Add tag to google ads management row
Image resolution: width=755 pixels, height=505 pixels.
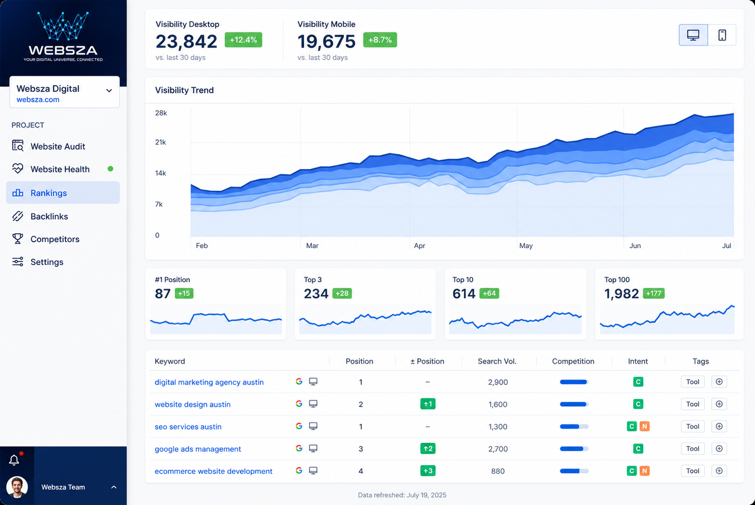coord(719,448)
